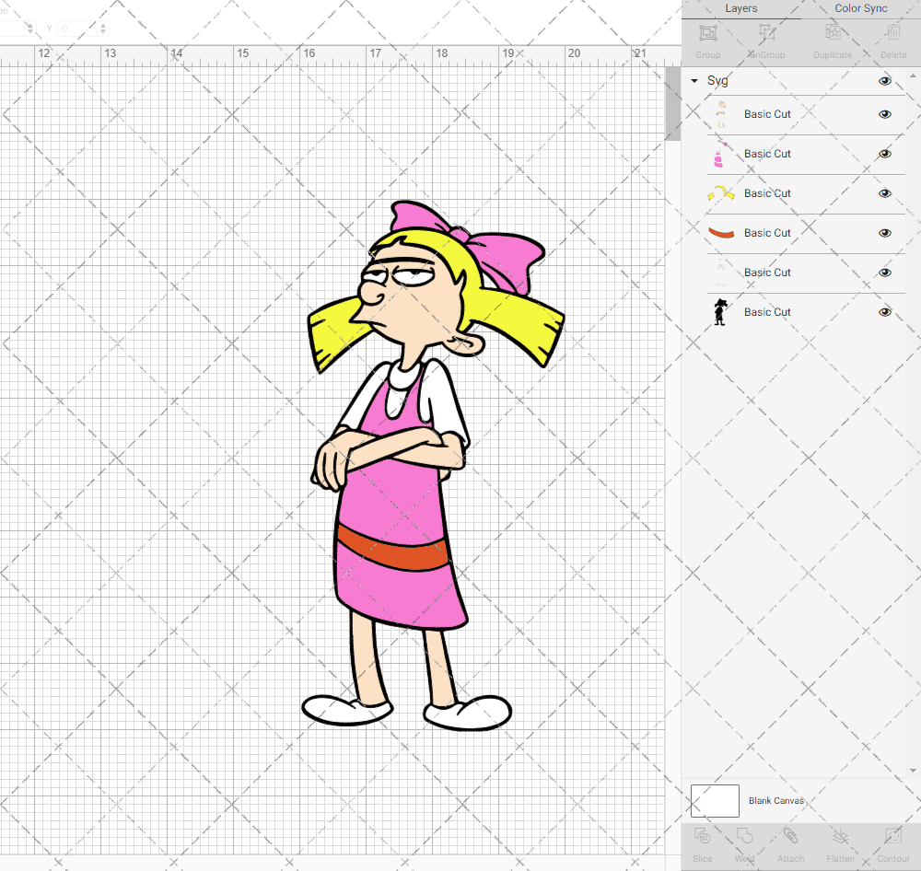Click the Y position input field
The width and height of the screenshot is (921, 871).
pos(78,29)
